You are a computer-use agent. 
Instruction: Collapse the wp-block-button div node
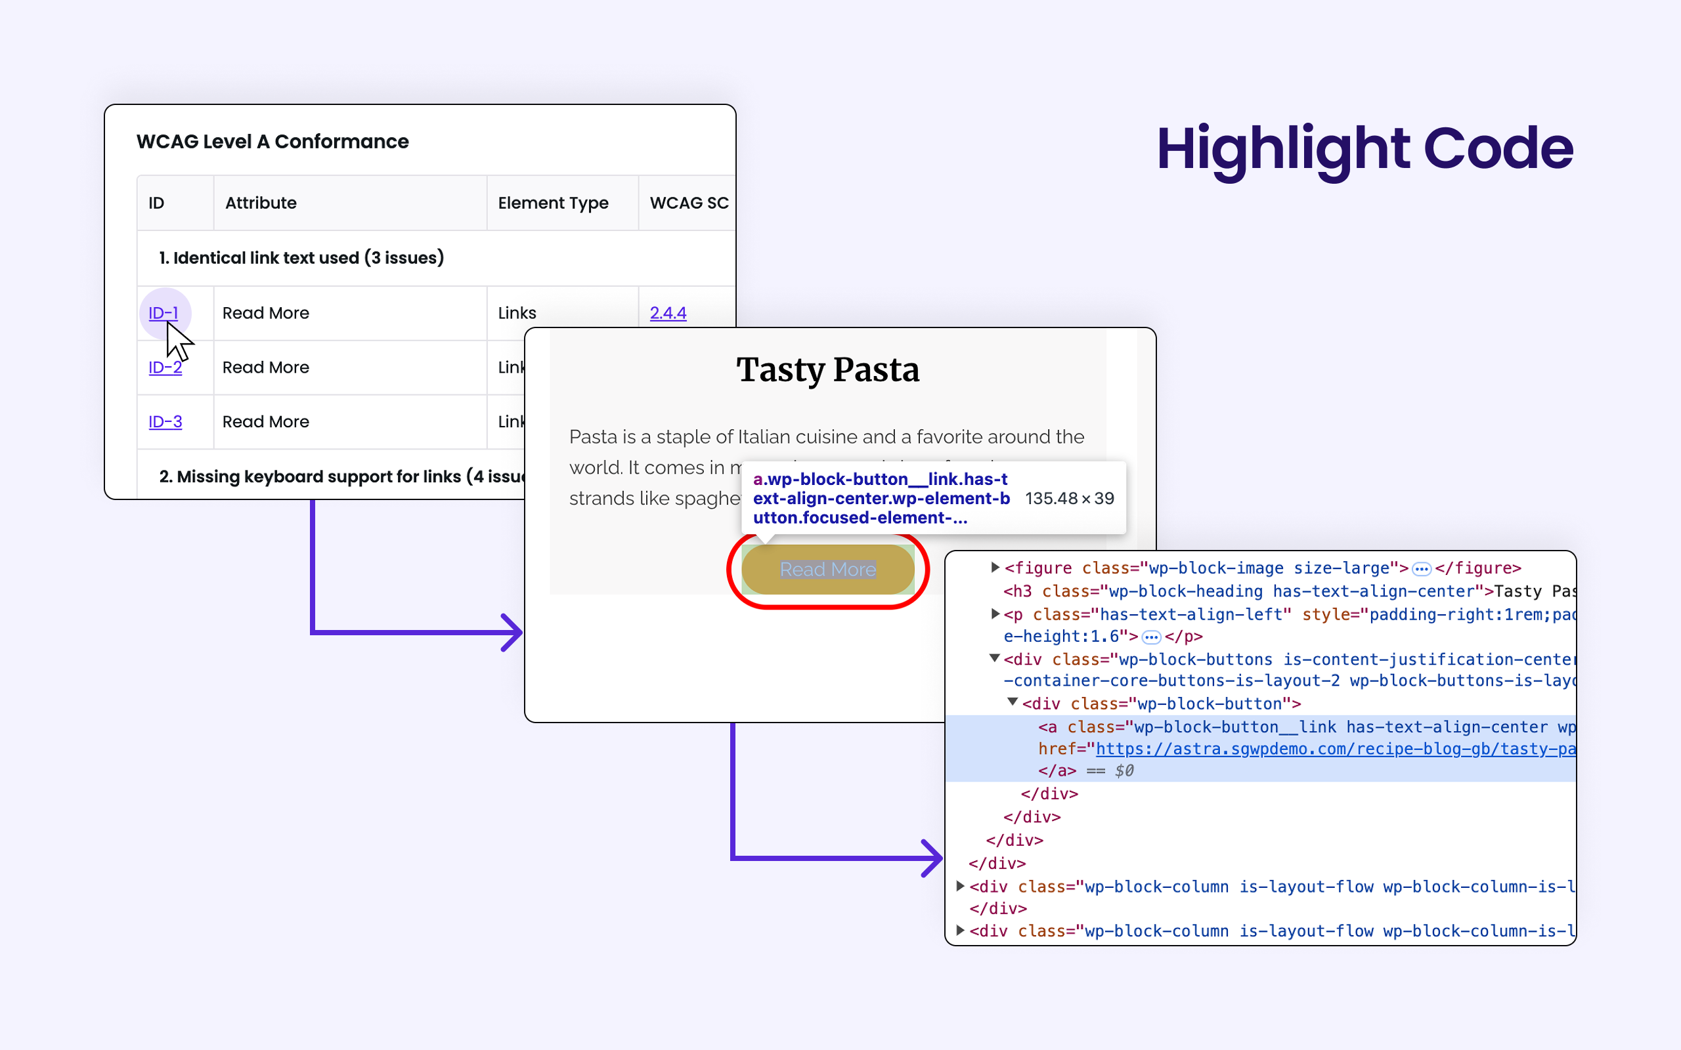click(x=1013, y=703)
